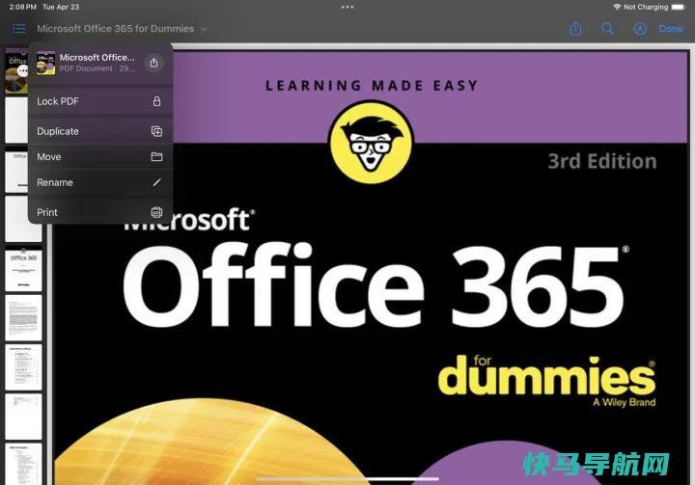This screenshot has height=485, width=695.
Task: Select Duplicate in the menu
Action: coord(100,131)
